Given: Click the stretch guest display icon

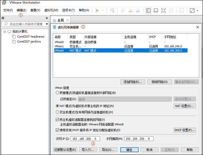Looking at the screenshot, I should coord(192,10).
